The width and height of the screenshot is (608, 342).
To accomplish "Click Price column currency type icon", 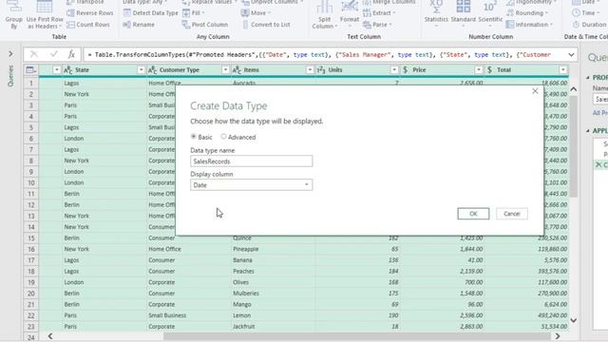I will point(406,69).
